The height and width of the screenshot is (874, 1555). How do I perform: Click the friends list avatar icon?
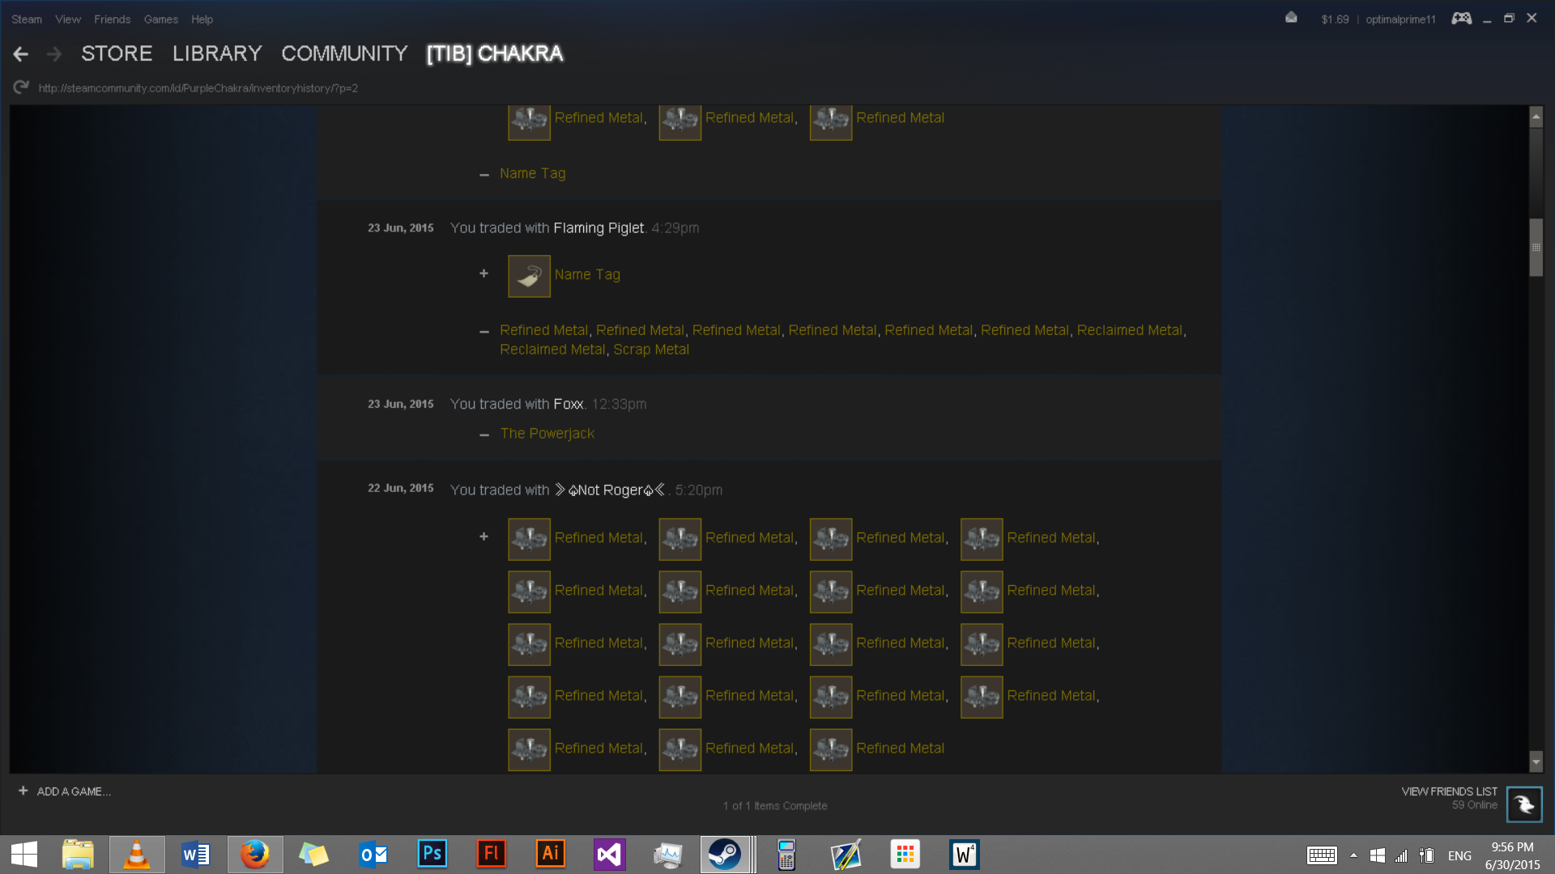click(1523, 804)
